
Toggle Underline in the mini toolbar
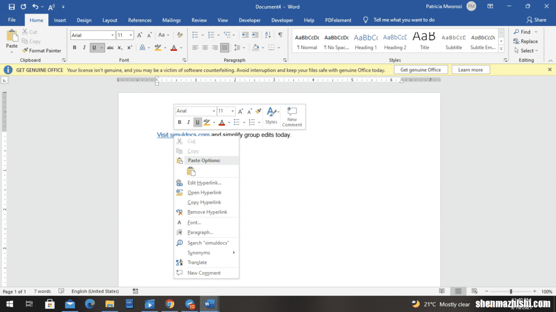(x=198, y=122)
